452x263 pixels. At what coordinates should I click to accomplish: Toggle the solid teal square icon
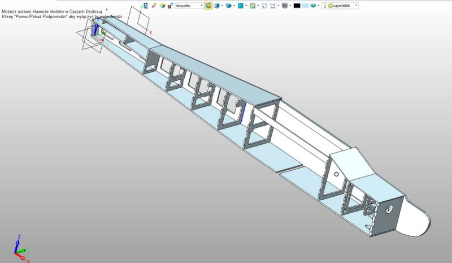click(240, 5)
